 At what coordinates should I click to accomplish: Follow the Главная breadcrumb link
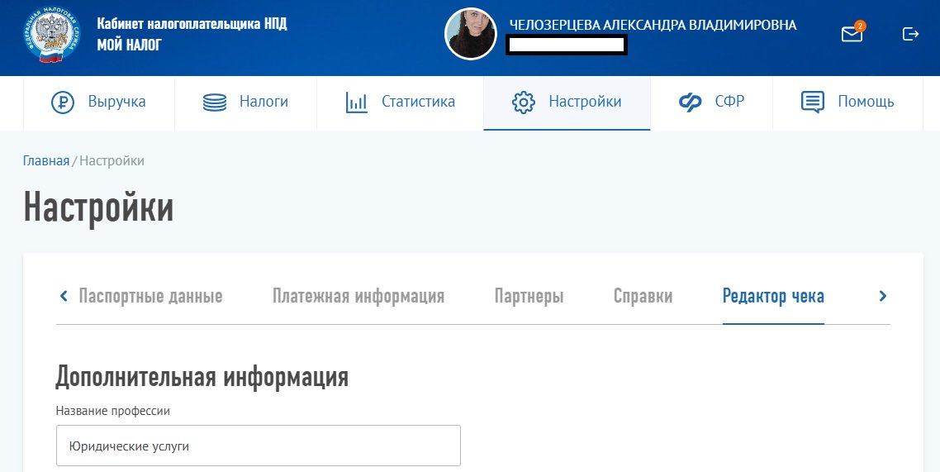[x=46, y=160]
